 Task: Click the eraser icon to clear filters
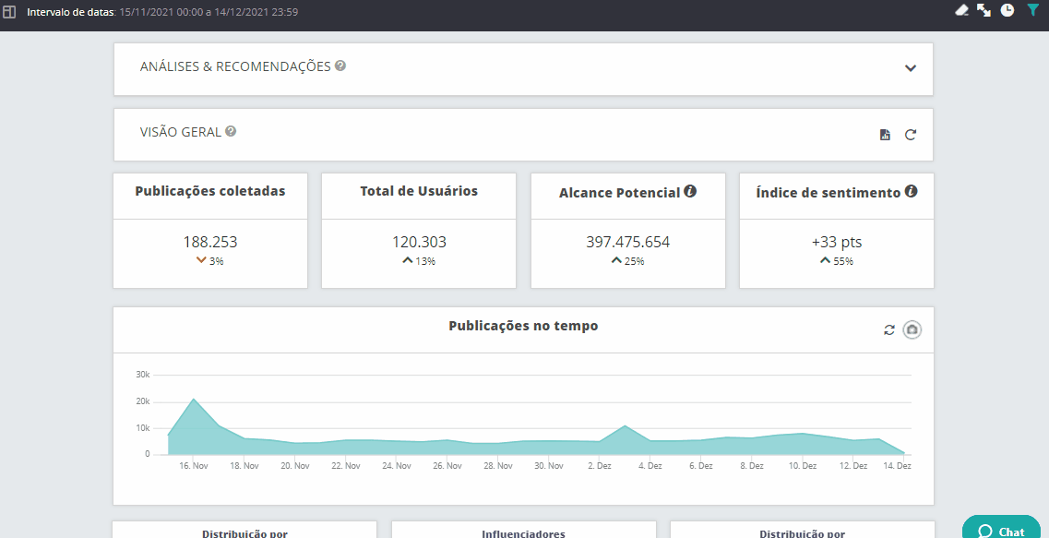(961, 10)
